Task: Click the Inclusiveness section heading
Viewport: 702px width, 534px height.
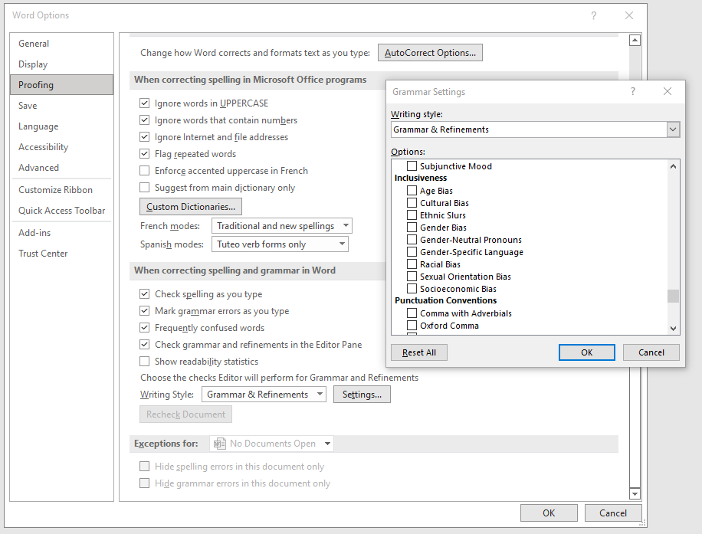Action: pos(421,179)
